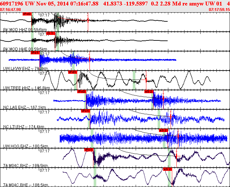Image resolution: width=230 pixels, height=187 pixels.
Task: Click the 'NC LAS EHZ -- 167.1km' label
Action: (x=25, y=107)
